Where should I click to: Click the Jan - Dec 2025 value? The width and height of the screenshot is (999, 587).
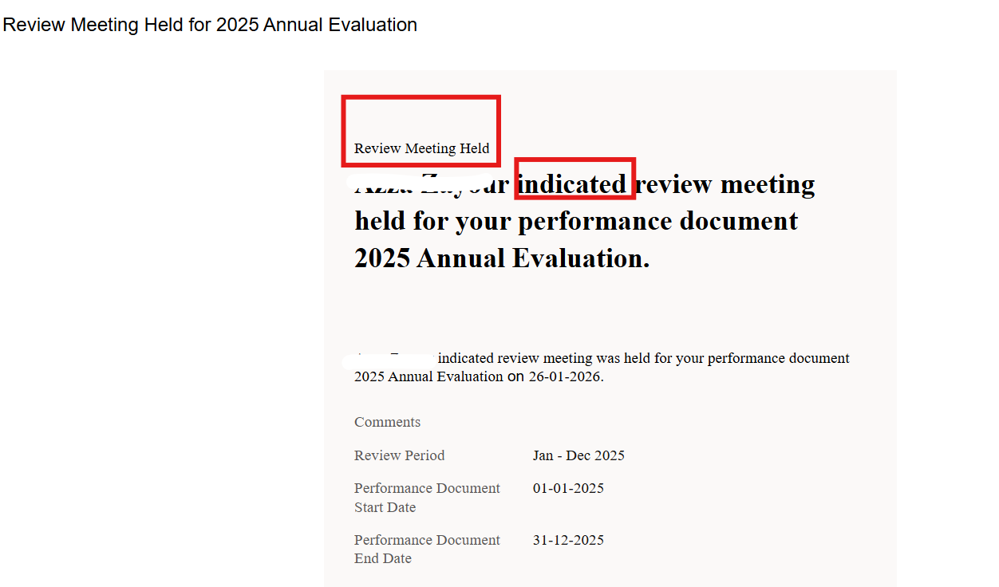click(578, 455)
